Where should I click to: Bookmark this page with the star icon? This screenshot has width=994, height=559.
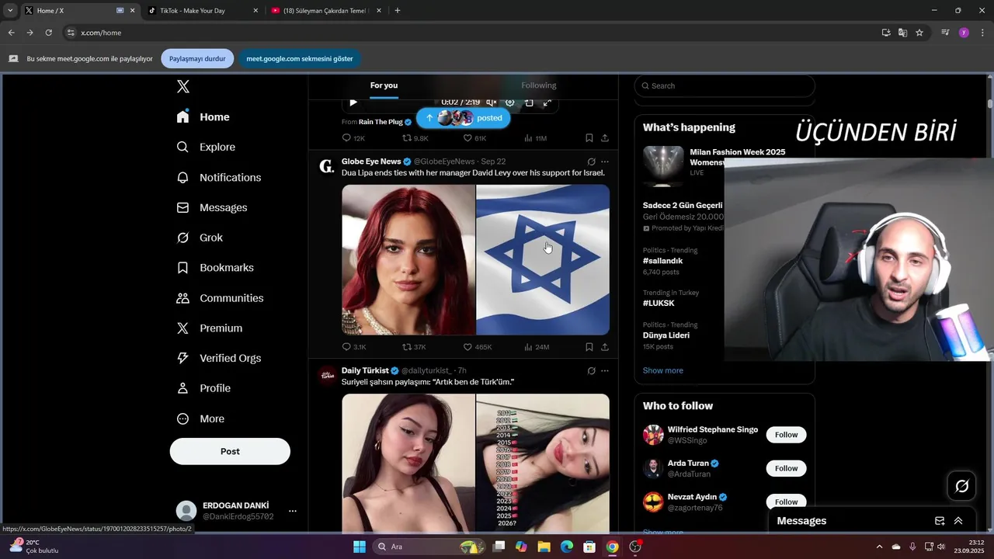click(x=919, y=33)
